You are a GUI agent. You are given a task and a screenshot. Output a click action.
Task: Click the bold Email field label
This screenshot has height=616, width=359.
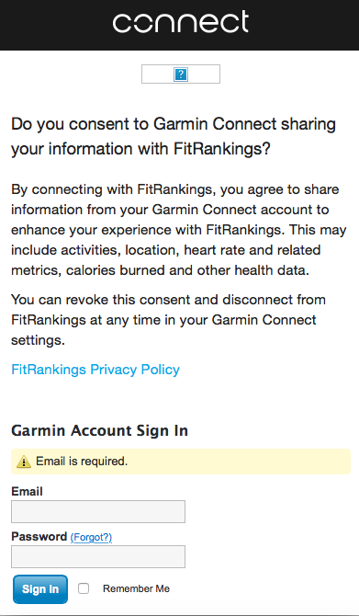(27, 492)
